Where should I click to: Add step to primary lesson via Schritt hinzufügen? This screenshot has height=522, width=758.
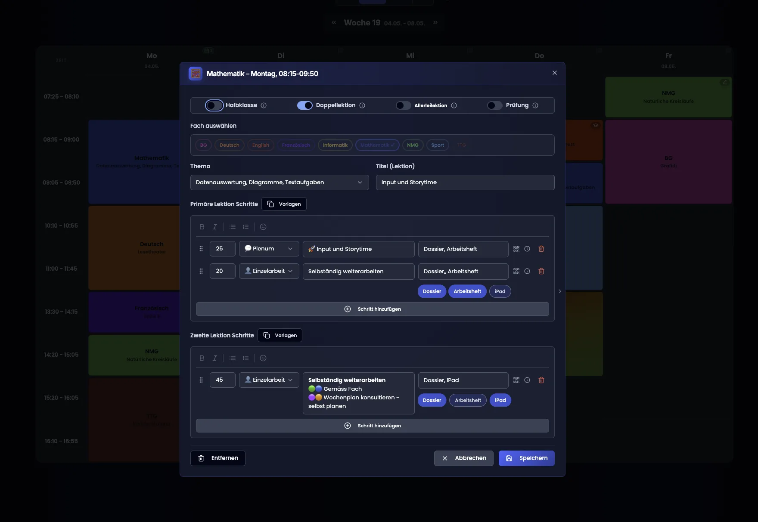(x=373, y=309)
